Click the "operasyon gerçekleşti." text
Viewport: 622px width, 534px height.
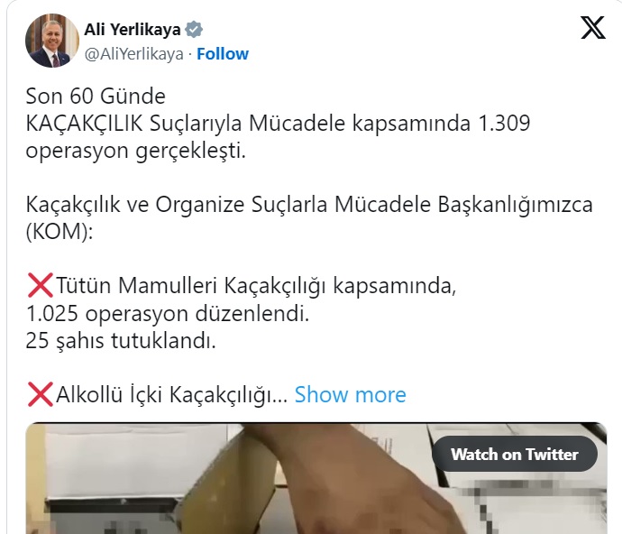click(135, 152)
